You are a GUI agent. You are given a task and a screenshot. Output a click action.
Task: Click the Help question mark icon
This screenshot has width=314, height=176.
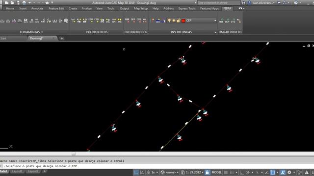(296, 3)
